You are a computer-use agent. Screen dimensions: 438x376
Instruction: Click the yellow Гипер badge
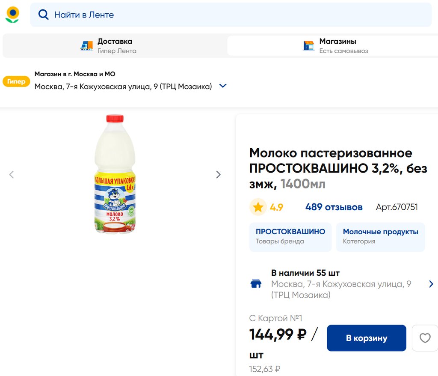(16, 81)
